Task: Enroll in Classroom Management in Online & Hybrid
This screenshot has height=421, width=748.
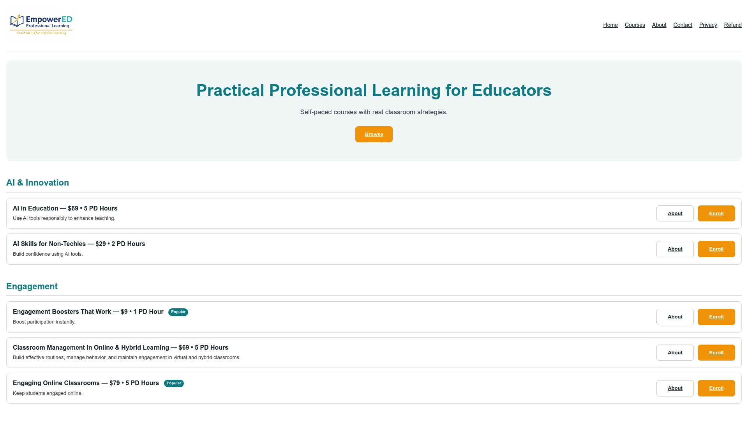Action: tap(716, 353)
